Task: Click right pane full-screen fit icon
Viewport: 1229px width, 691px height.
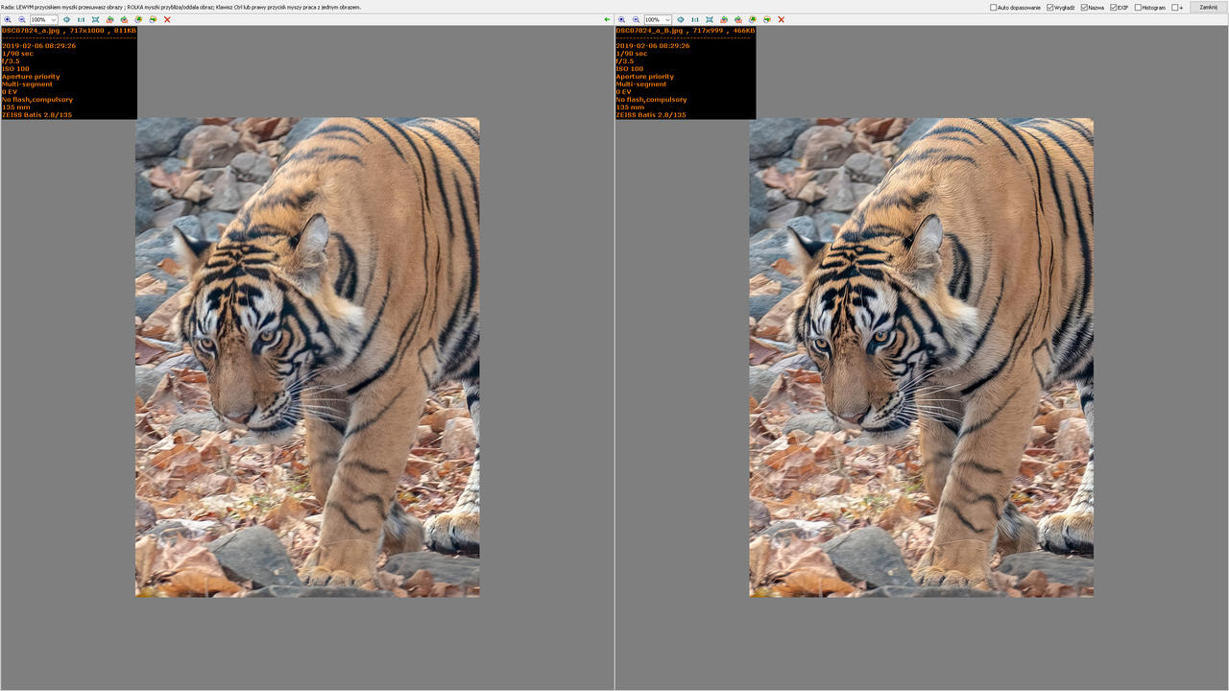Action: click(x=709, y=19)
